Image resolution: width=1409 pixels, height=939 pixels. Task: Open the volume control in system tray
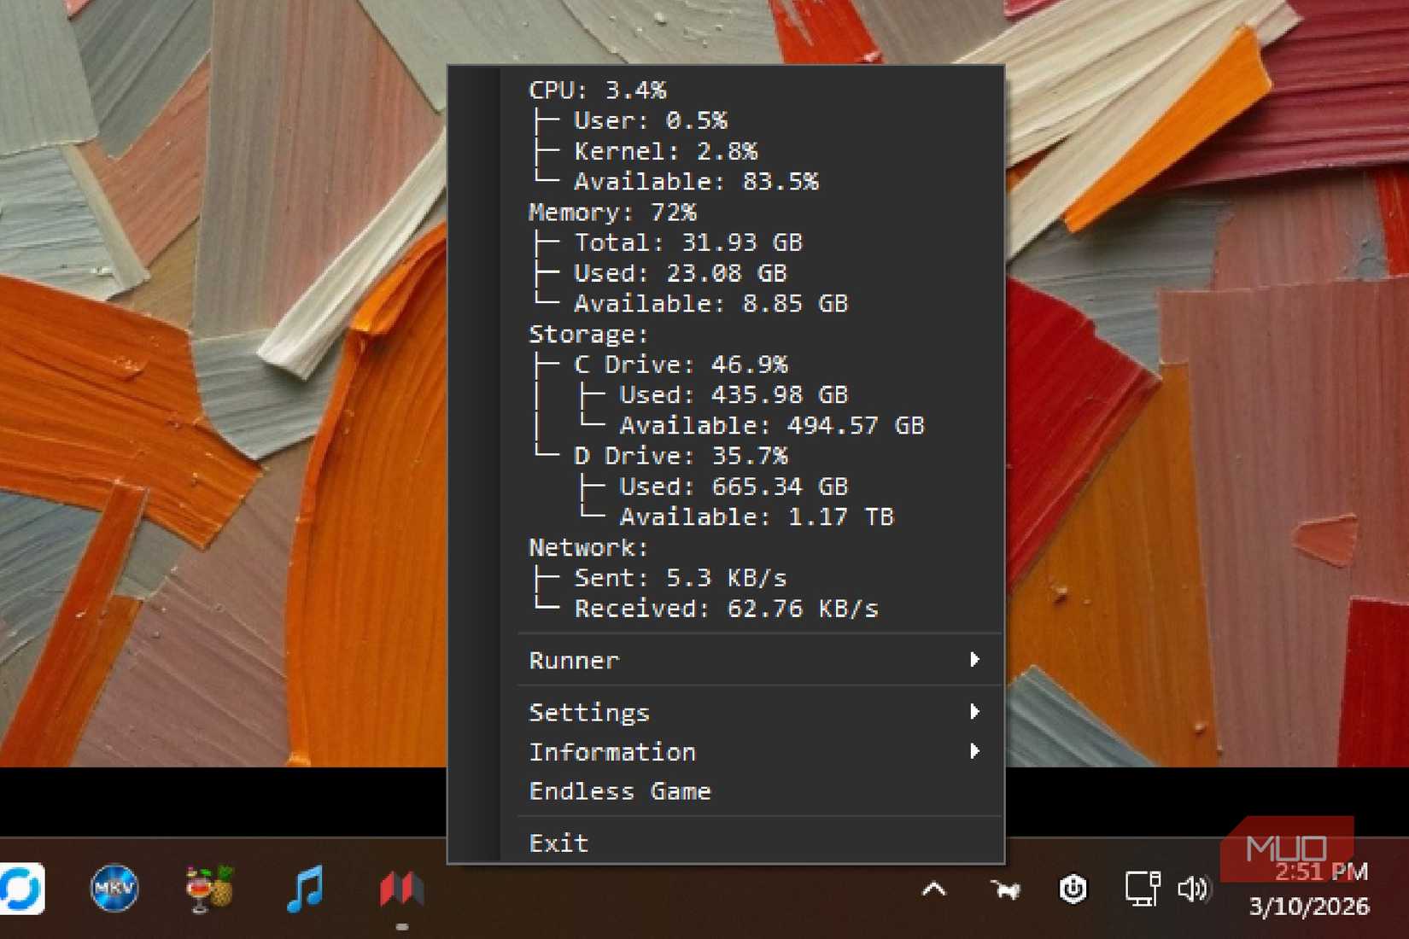pyautogui.click(x=1193, y=889)
